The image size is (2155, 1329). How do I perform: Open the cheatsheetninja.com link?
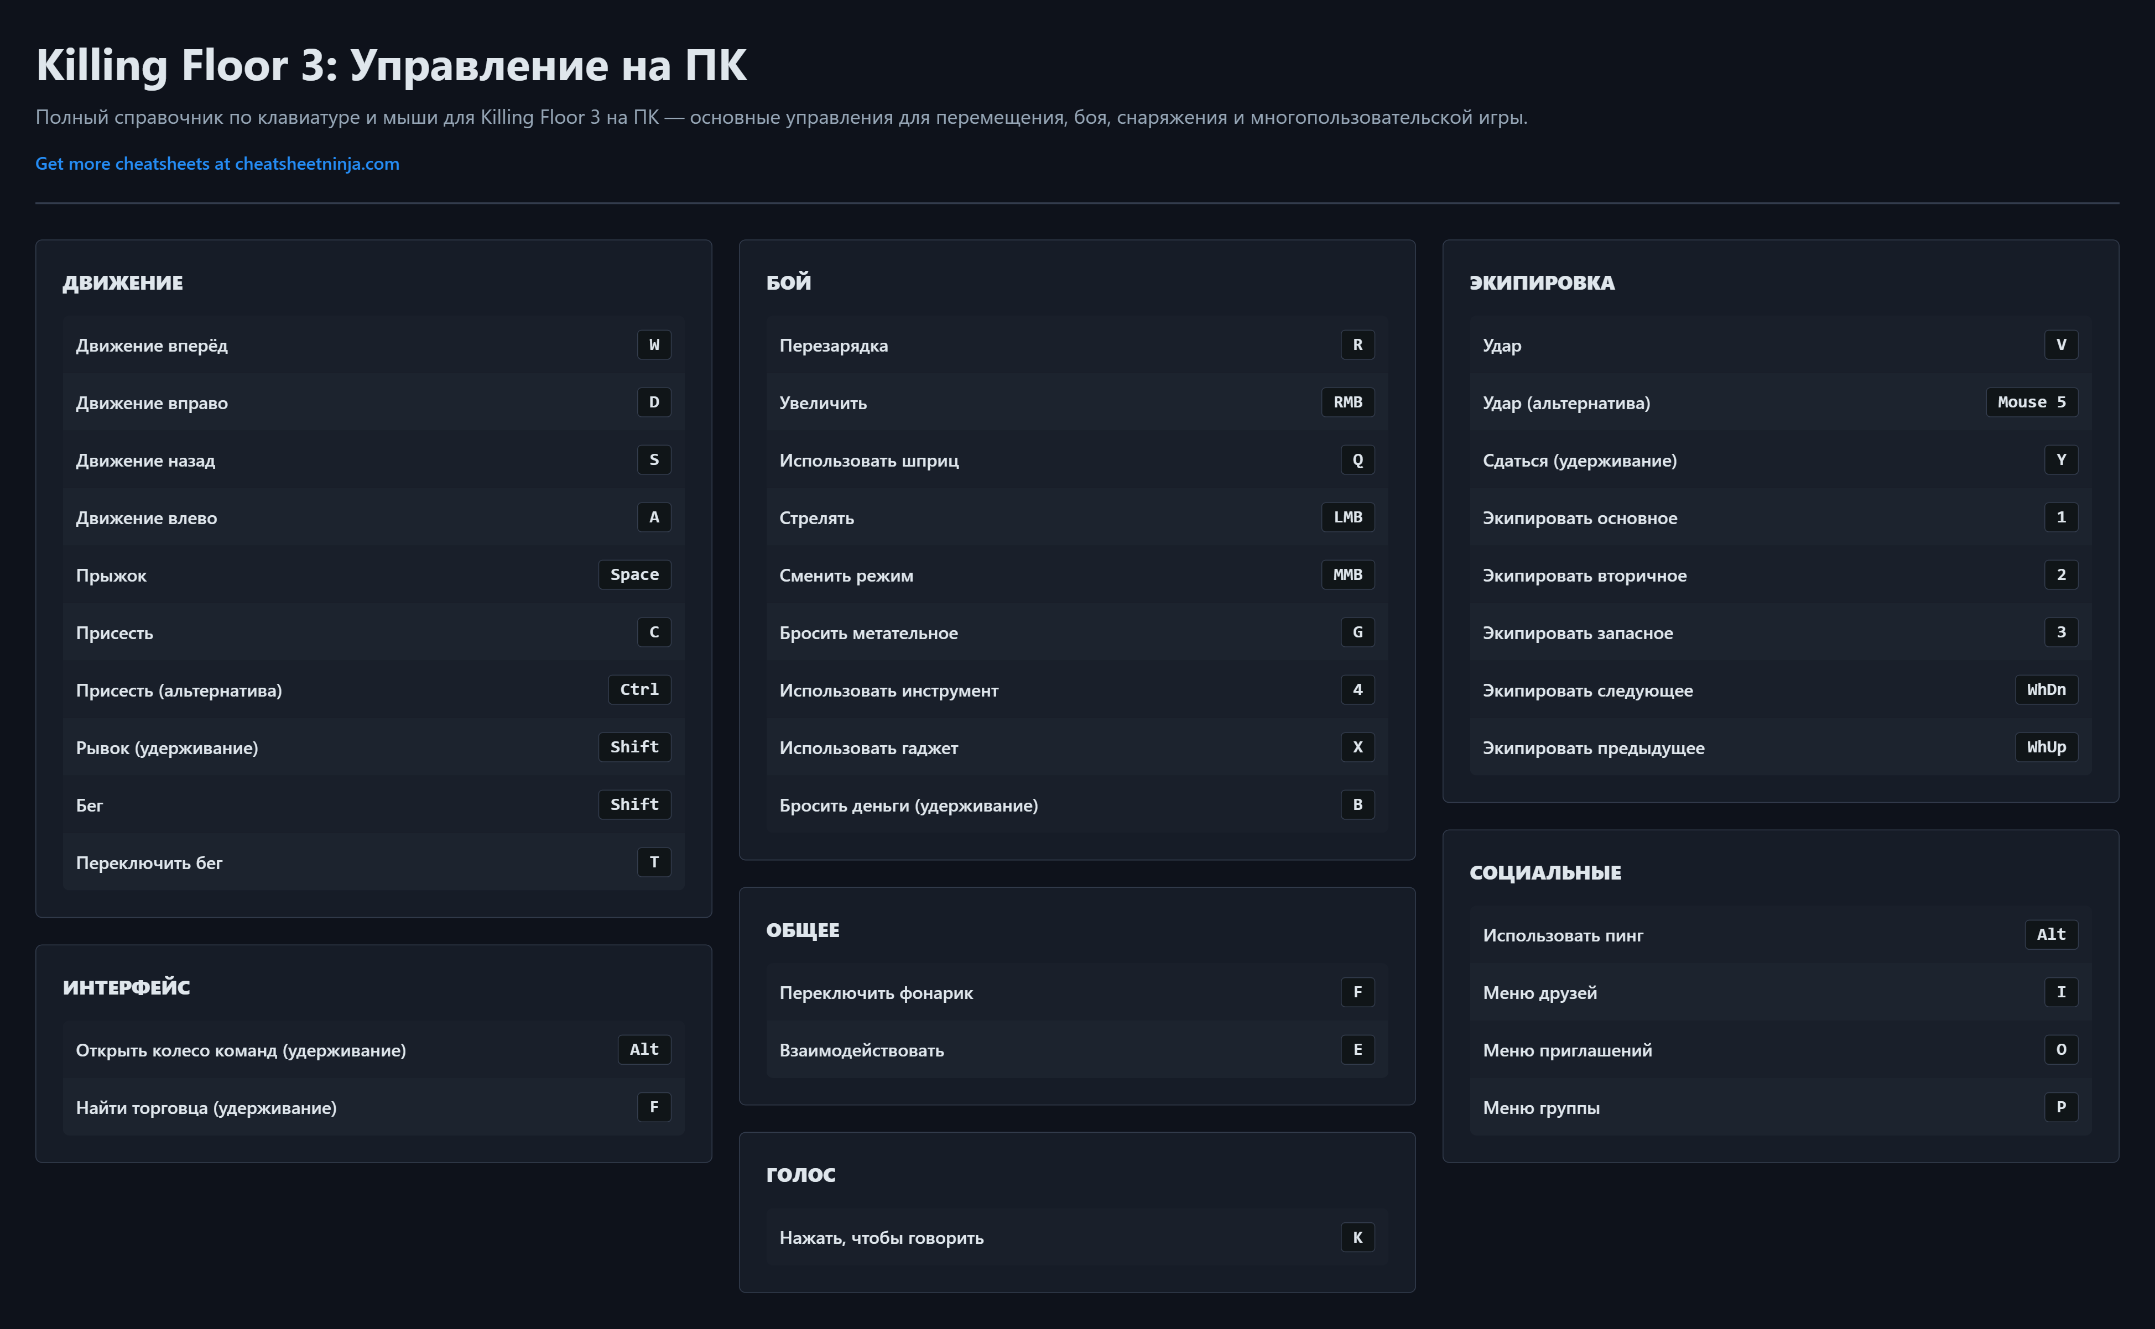pos(217,164)
